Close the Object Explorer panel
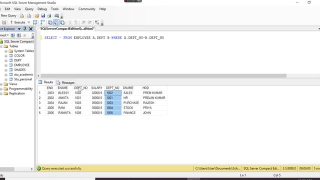The width and height of the screenshot is (320, 180). coord(31,29)
